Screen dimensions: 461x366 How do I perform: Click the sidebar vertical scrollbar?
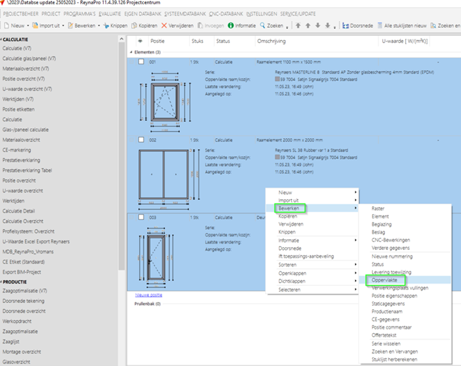[x=121, y=155]
